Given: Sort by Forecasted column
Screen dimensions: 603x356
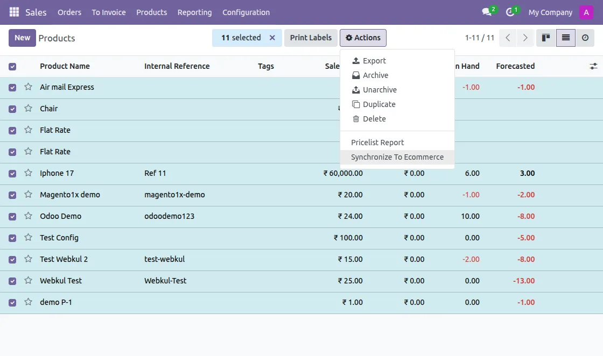Looking at the screenshot, I should [x=515, y=66].
